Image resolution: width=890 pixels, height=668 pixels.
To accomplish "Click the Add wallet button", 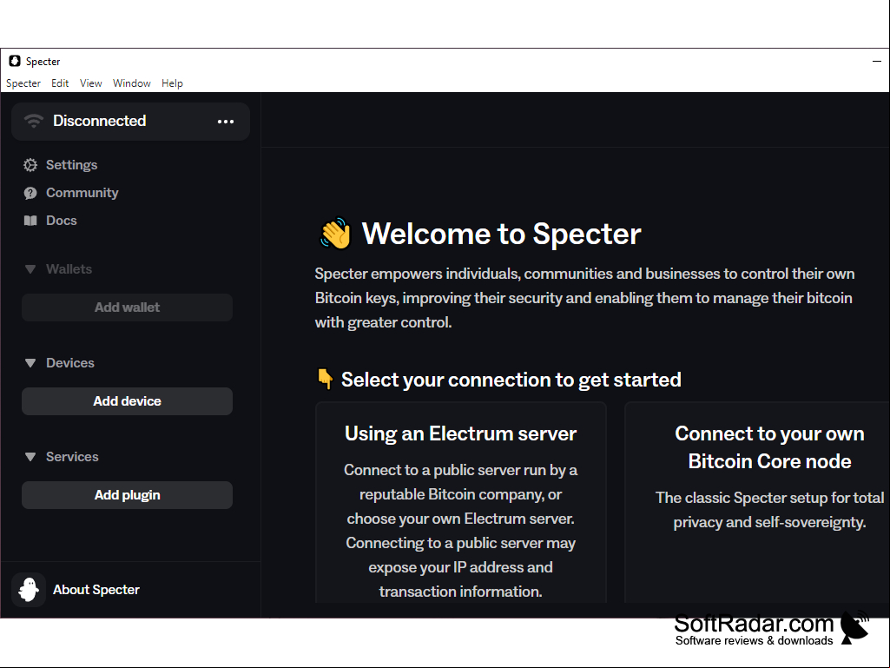I will pos(127,308).
